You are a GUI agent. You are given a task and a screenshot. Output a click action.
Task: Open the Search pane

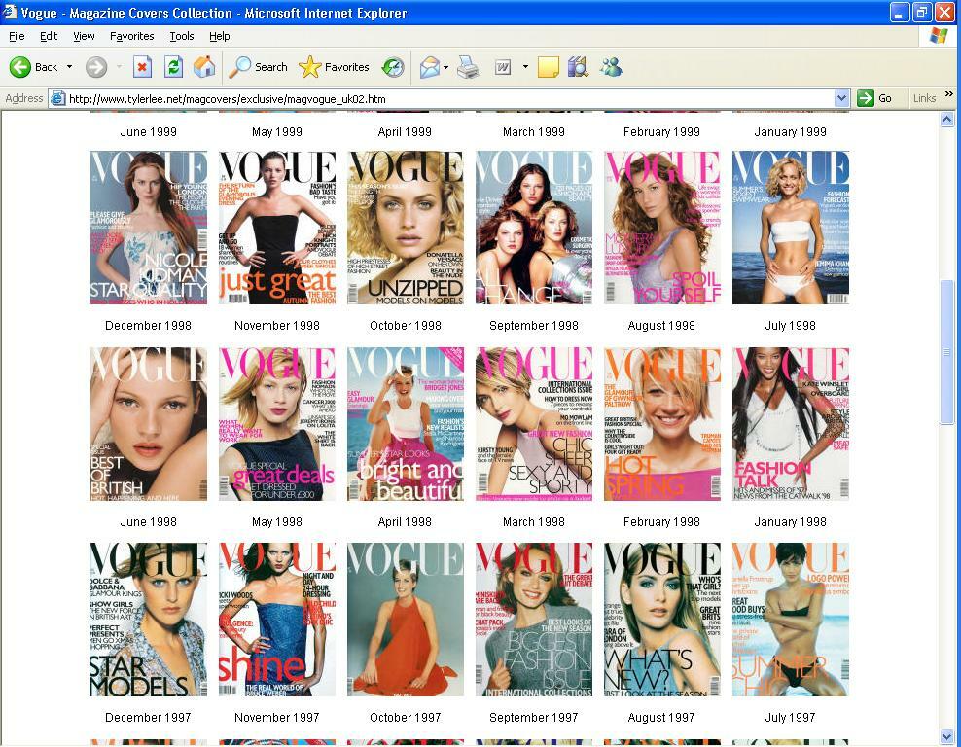coord(258,67)
